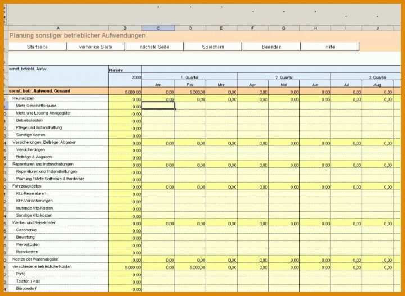This screenshot has height=296, width=405.
Task: Click title 'Planung sonstiger betrieblicher Aufwendungen'
Action: [x=77, y=35]
